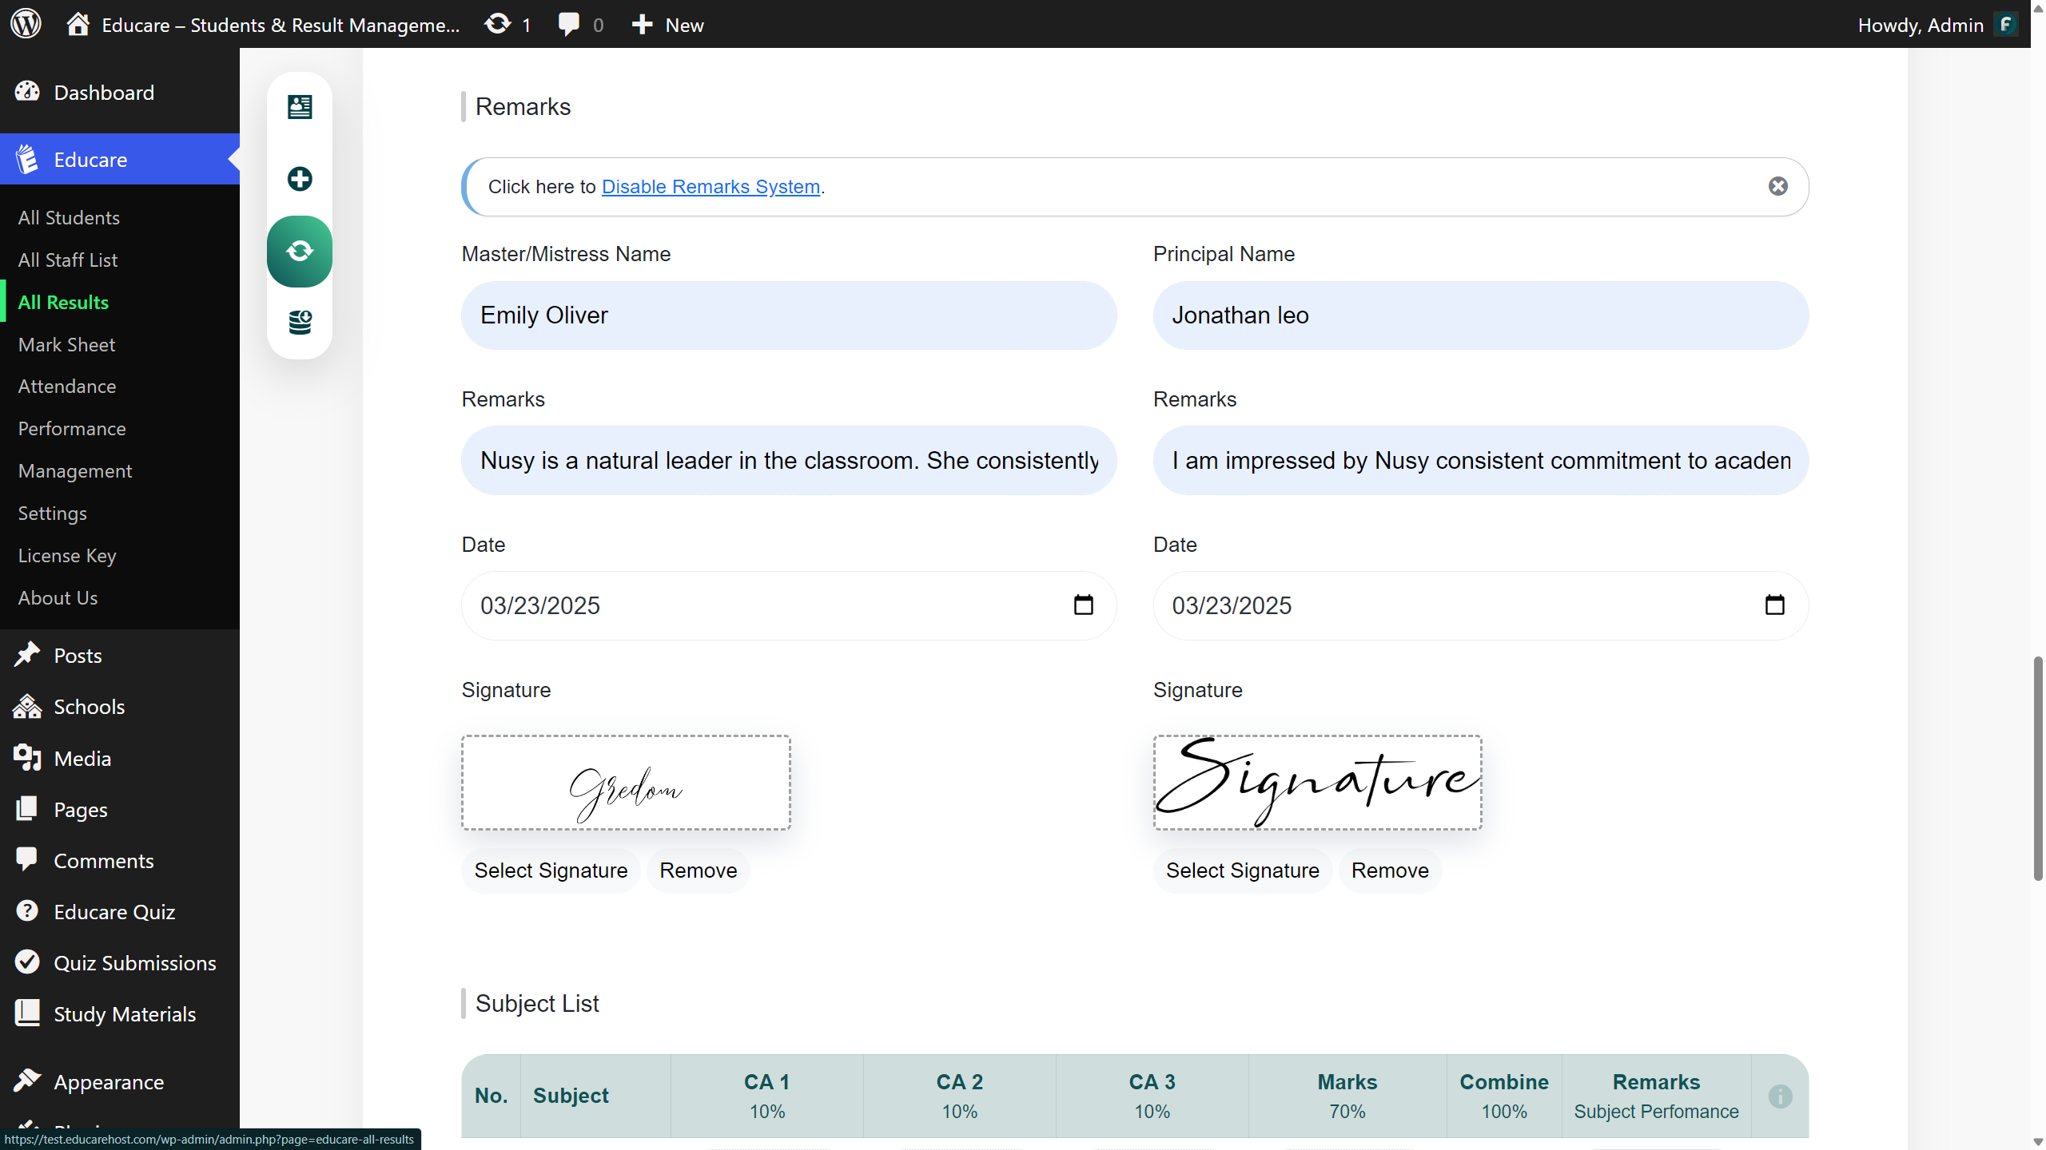This screenshot has width=2046, height=1150.
Task: Open All Staff List submenu
Action: (68, 260)
